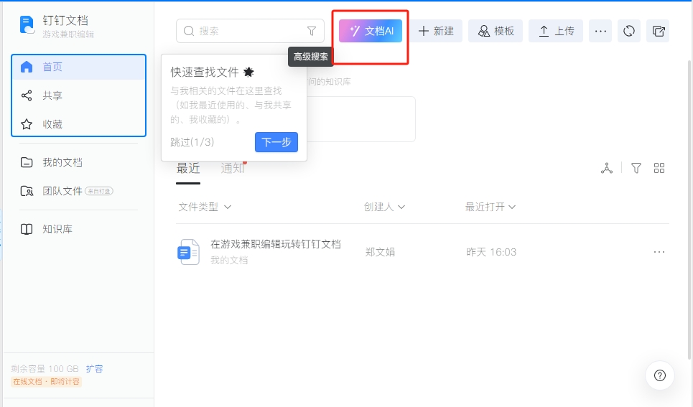The height and width of the screenshot is (407, 693).
Task: Switch to the 通知 tab
Action: [233, 169]
